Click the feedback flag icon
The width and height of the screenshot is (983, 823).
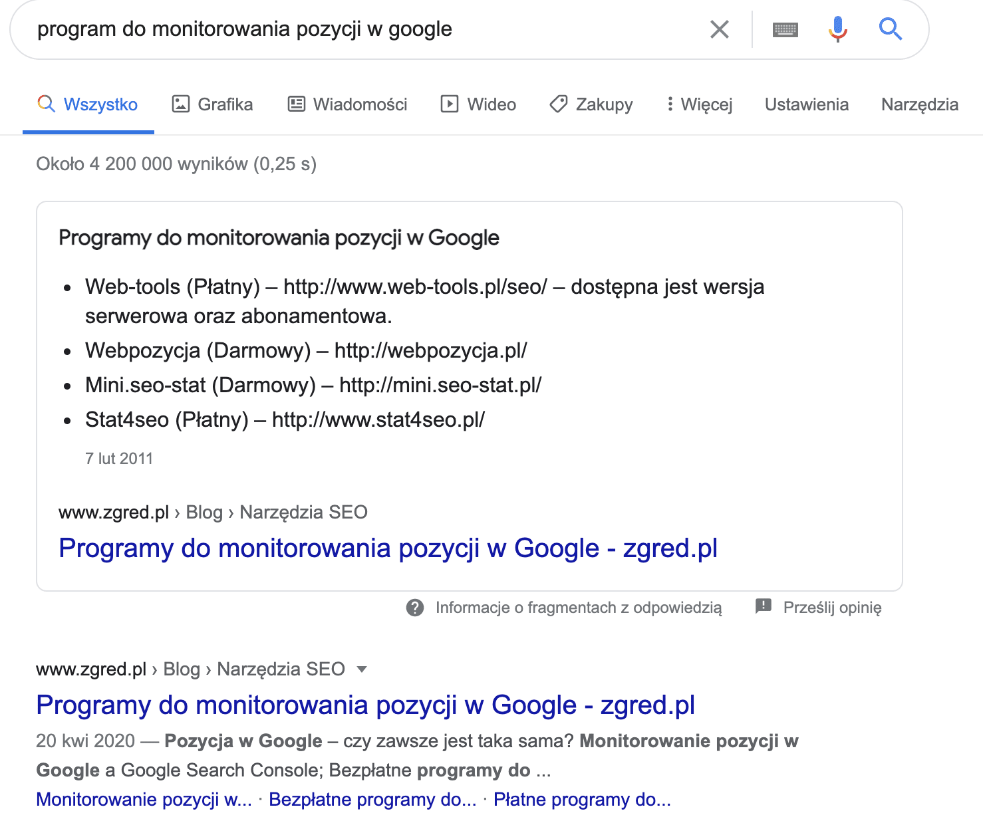[x=763, y=606]
